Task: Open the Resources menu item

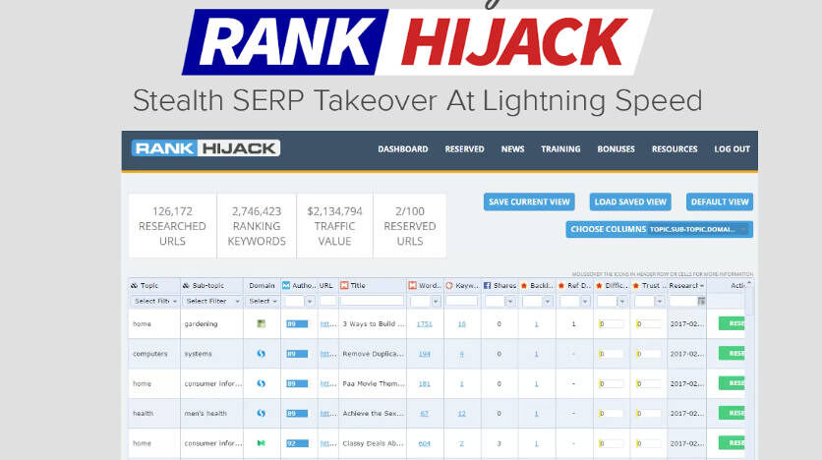Action: point(675,149)
